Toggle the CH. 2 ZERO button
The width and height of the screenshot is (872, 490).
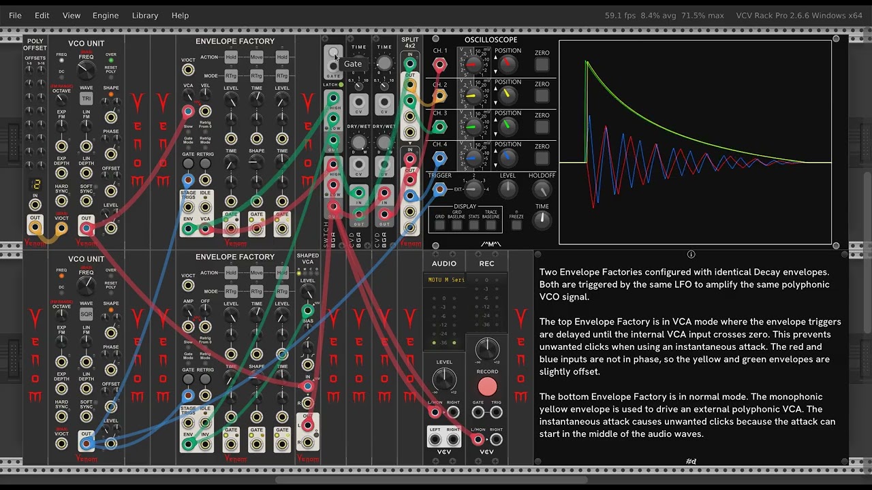[542, 96]
